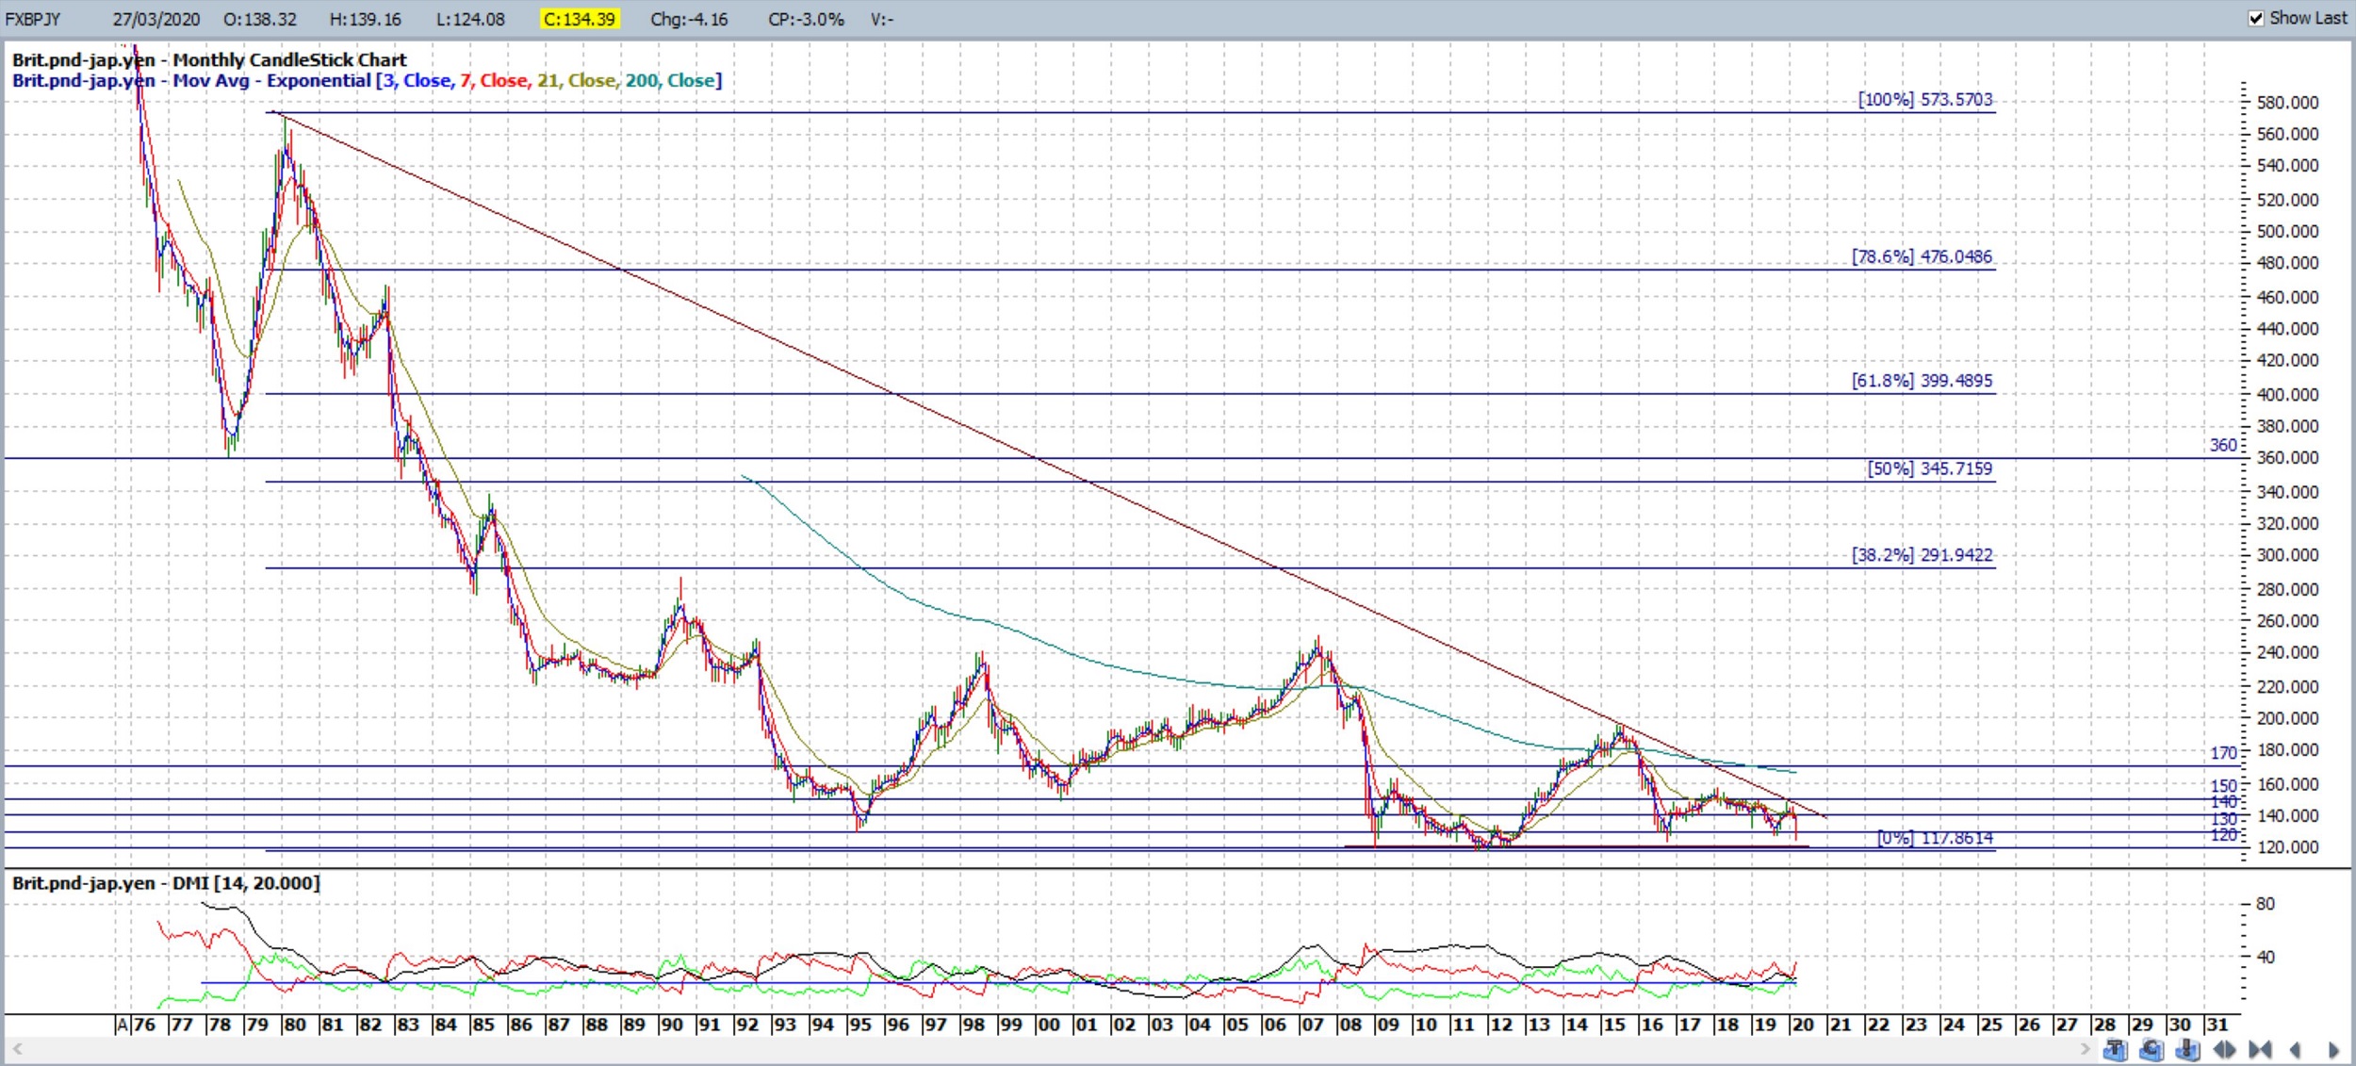Click the year label 95 on time axis
The width and height of the screenshot is (2356, 1066).
[x=859, y=1025]
